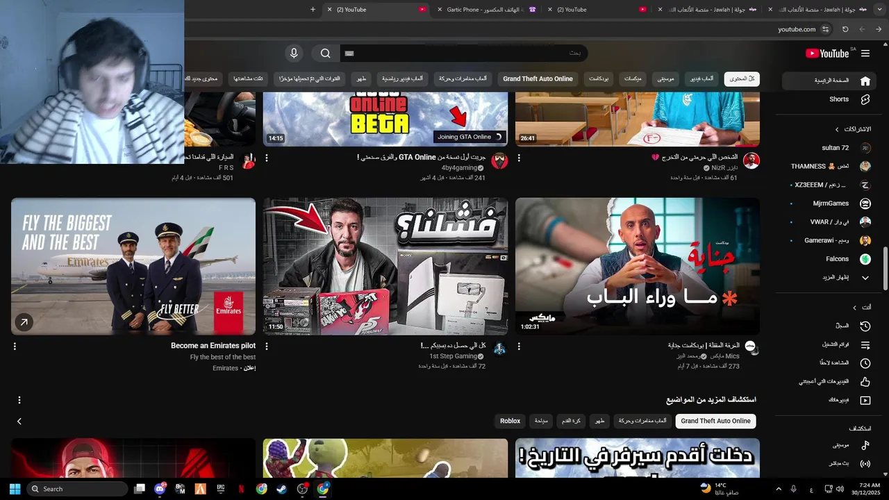Select the Roblox topic chip
Viewport: 889px width, 500px height.
(x=510, y=421)
